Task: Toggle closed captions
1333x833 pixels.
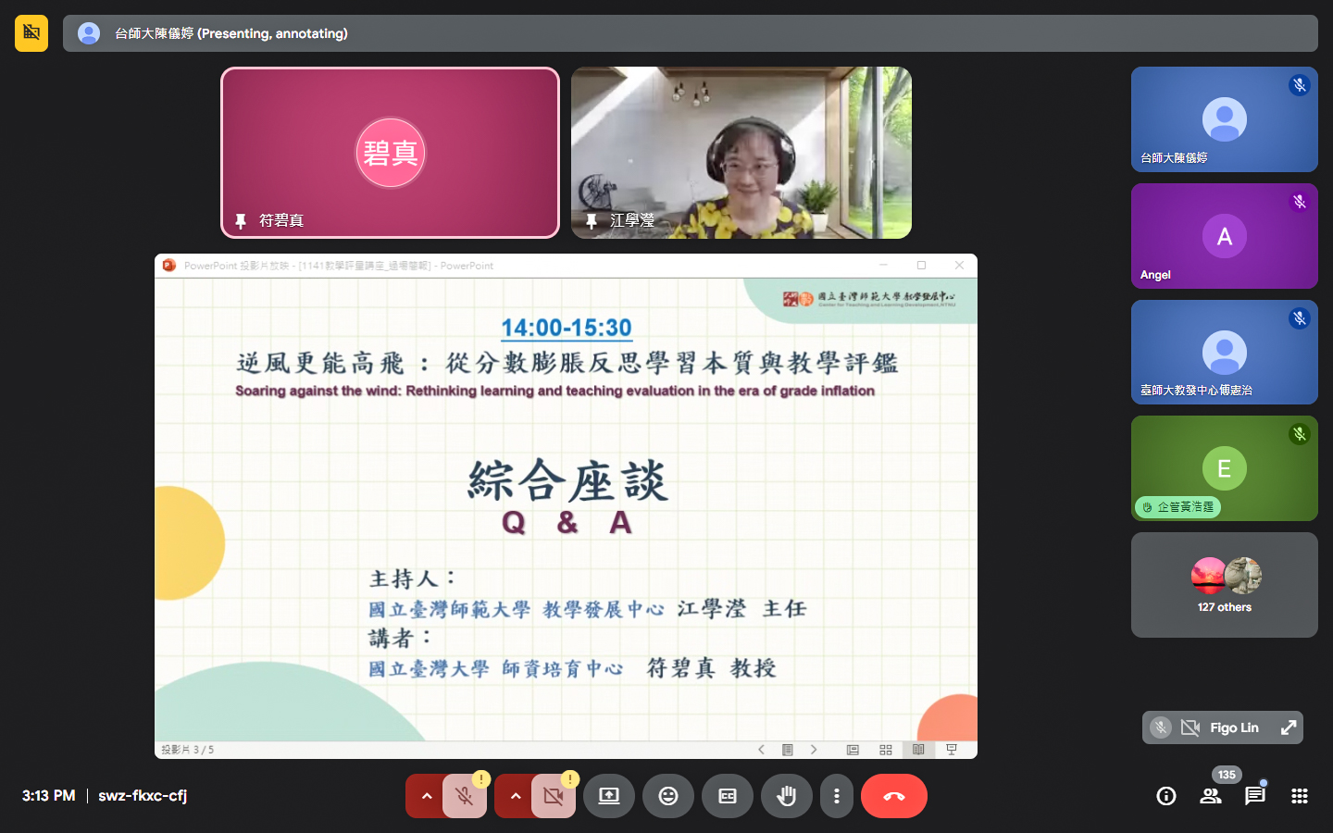Action: point(728,796)
